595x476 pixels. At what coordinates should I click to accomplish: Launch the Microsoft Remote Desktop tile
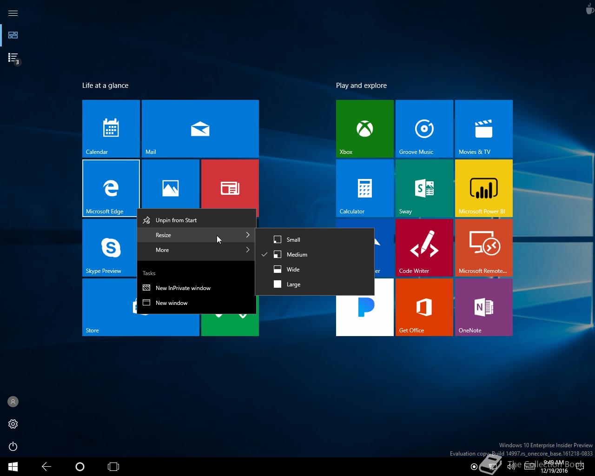484,248
